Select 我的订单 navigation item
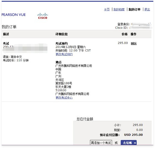Image resolution: width=155 pixels, height=148 pixels. pyautogui.click(x=134, y=9)
